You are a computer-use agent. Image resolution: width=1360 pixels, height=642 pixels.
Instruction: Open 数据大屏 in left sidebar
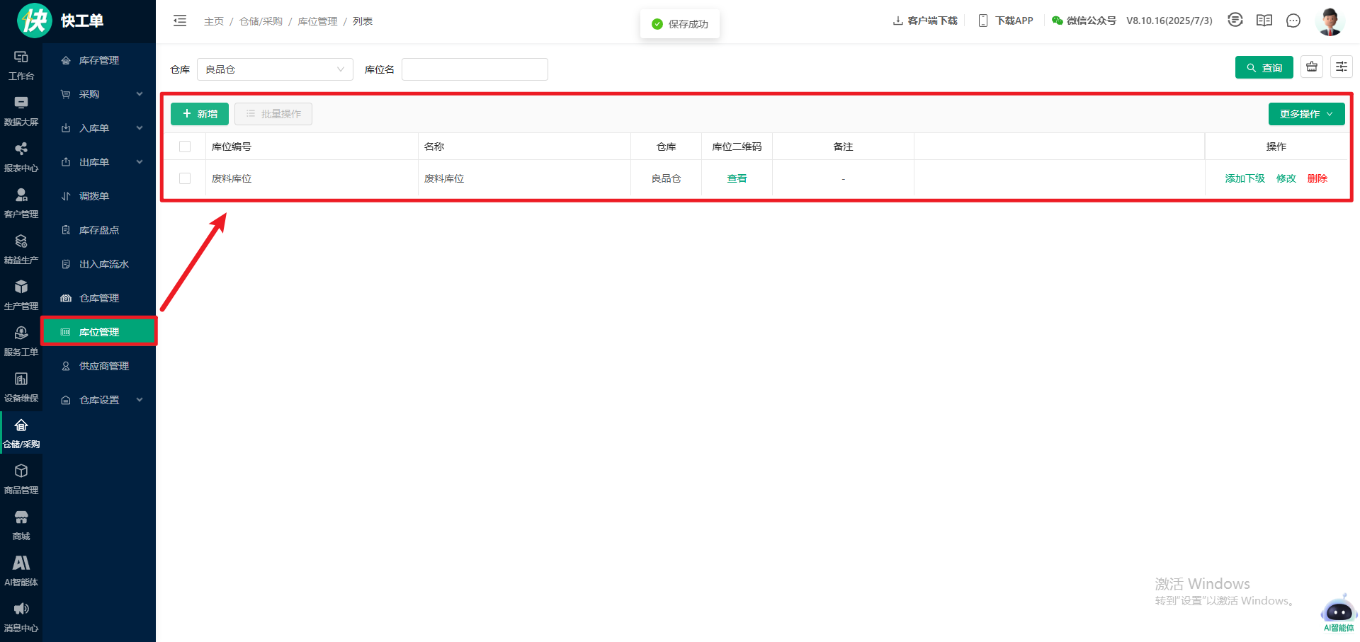coord(21,111)
